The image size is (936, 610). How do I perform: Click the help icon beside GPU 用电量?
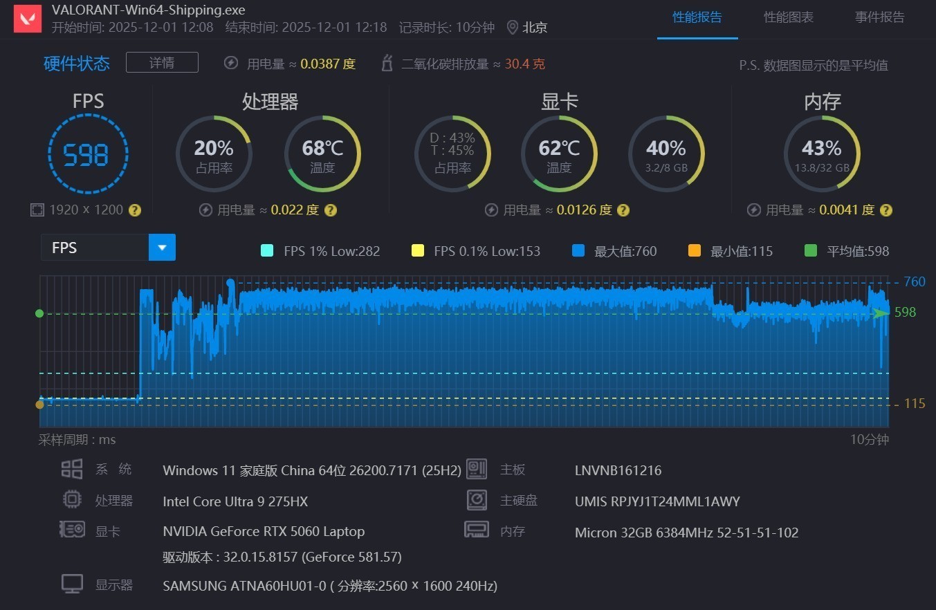pos(623,210)
